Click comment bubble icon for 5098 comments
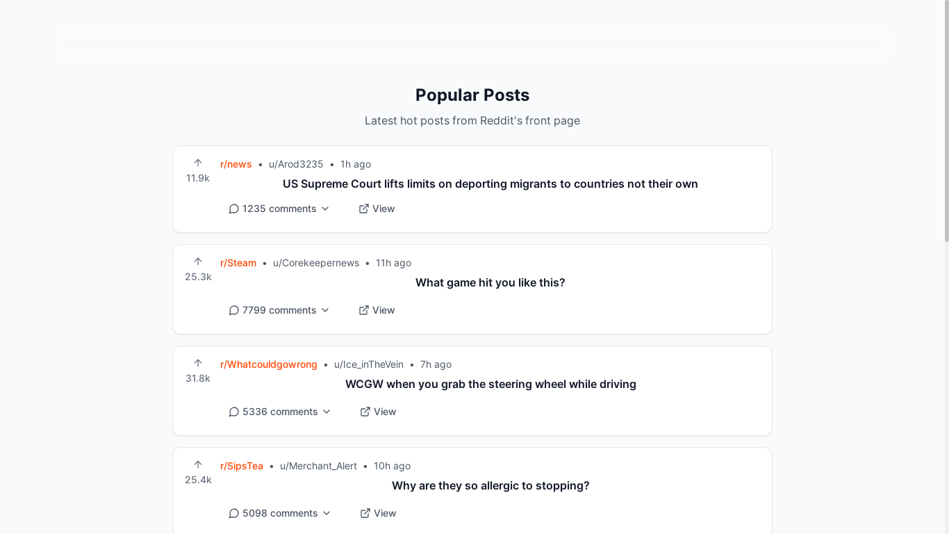 (x=234, y=513)
